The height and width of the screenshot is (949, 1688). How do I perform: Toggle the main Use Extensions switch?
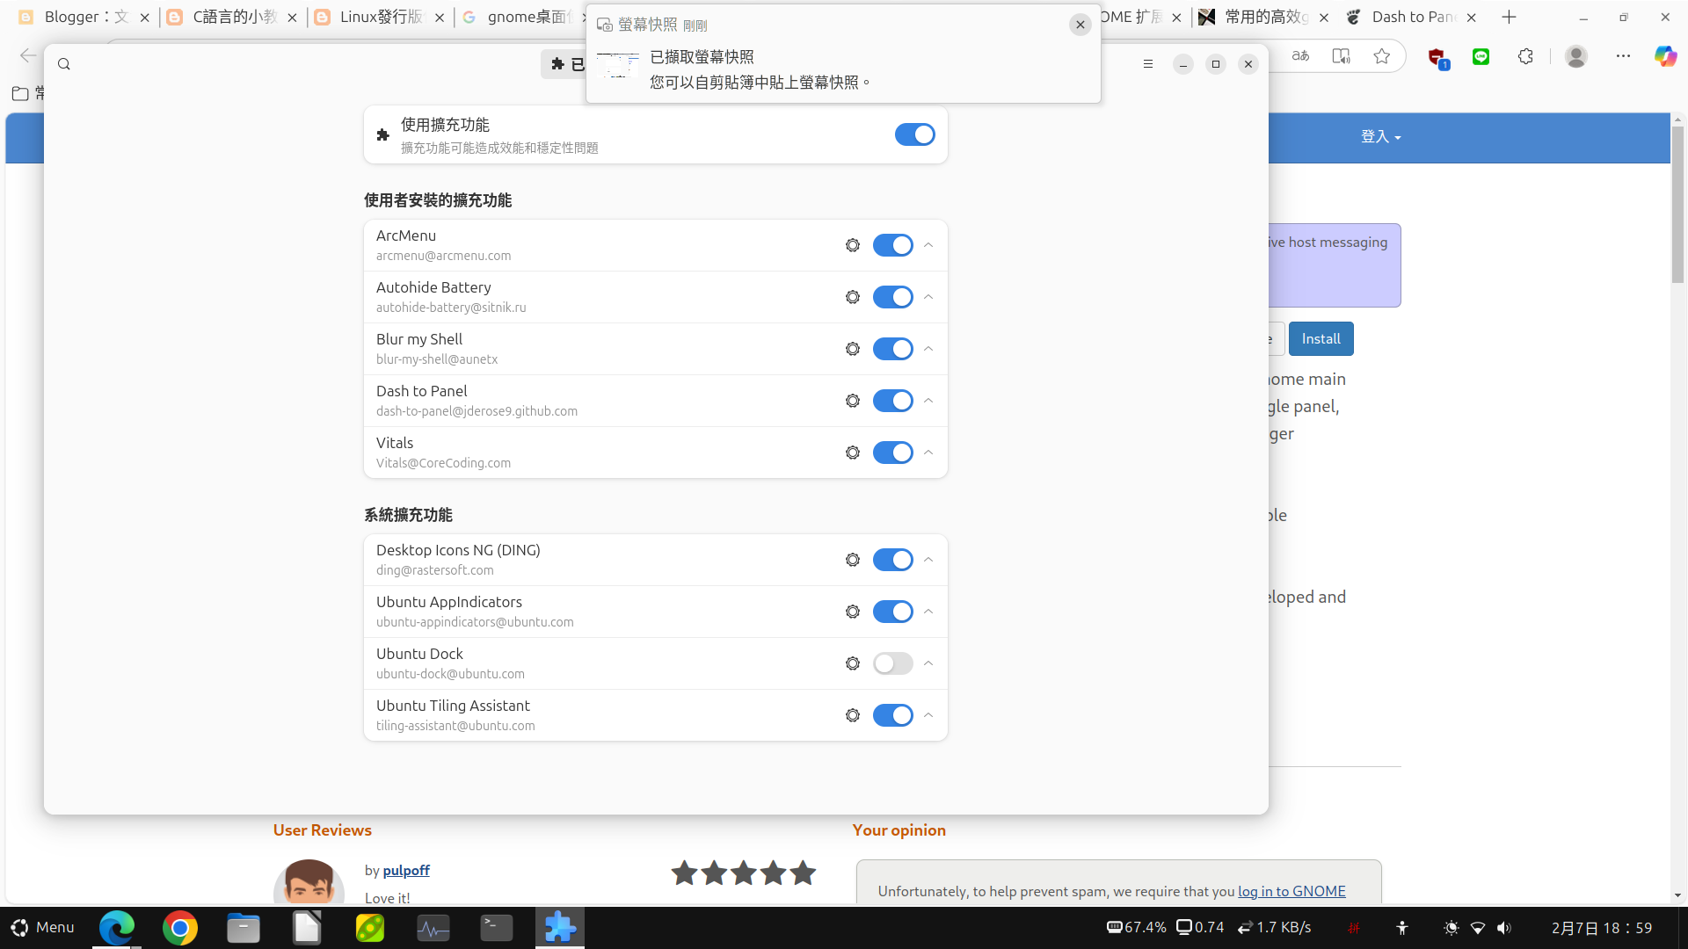(914, 134)
